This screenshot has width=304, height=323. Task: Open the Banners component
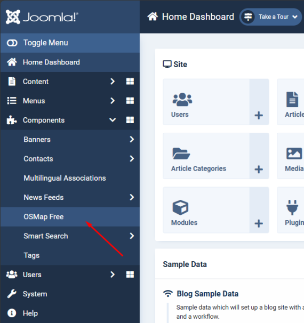click(37, 140)
